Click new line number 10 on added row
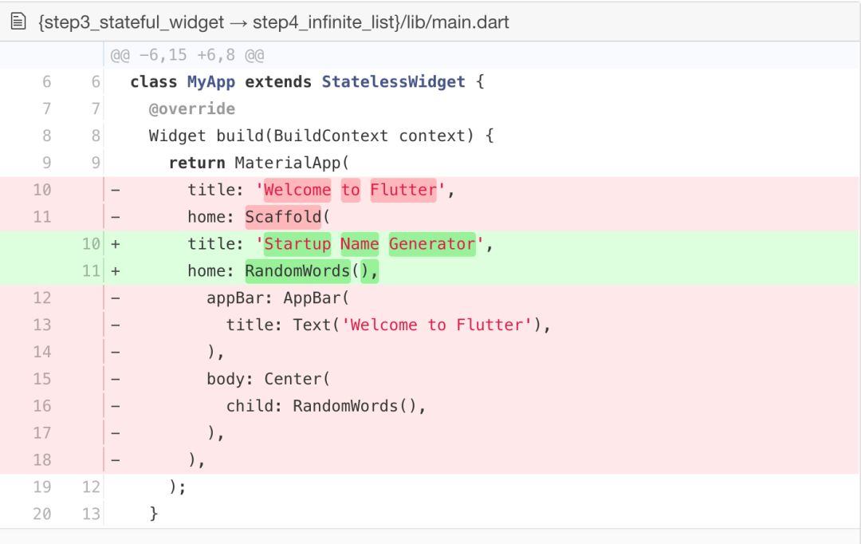Viewport: 861px width, 544px height. coord(91,244)
